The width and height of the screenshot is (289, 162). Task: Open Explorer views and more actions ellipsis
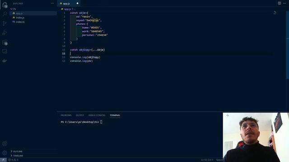tap(52, 3)
